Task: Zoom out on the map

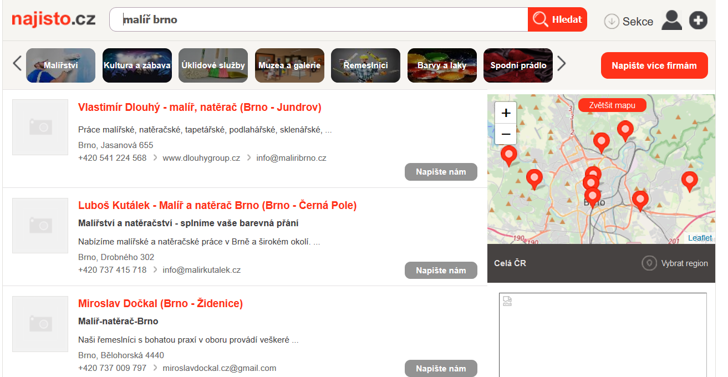Action: click(x=506, y=134)
